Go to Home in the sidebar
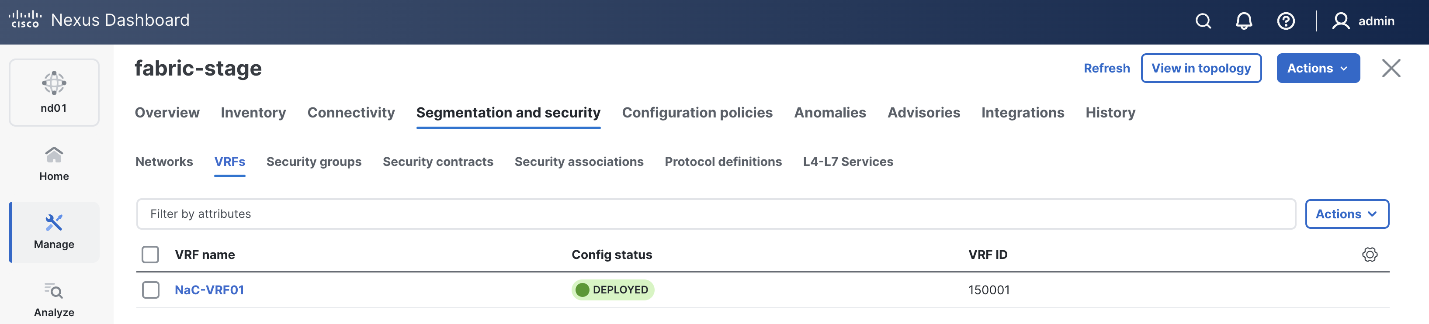 click(54, 163)
